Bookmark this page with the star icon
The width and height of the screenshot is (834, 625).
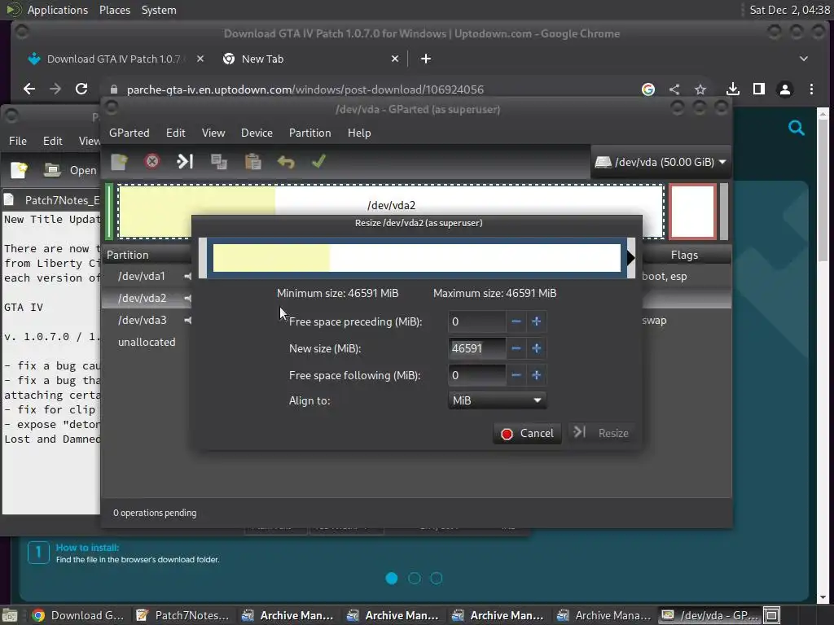pyautogui.click(x=700, y=90)
